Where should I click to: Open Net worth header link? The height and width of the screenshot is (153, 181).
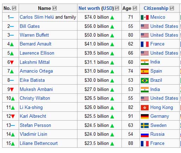pyautogui.click(x=96, y=8)
